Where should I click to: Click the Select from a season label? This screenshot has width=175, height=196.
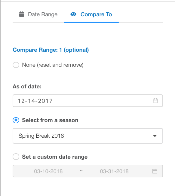pos(50,120)
